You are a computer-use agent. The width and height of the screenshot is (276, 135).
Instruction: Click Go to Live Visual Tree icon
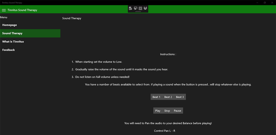coord(130,8)
